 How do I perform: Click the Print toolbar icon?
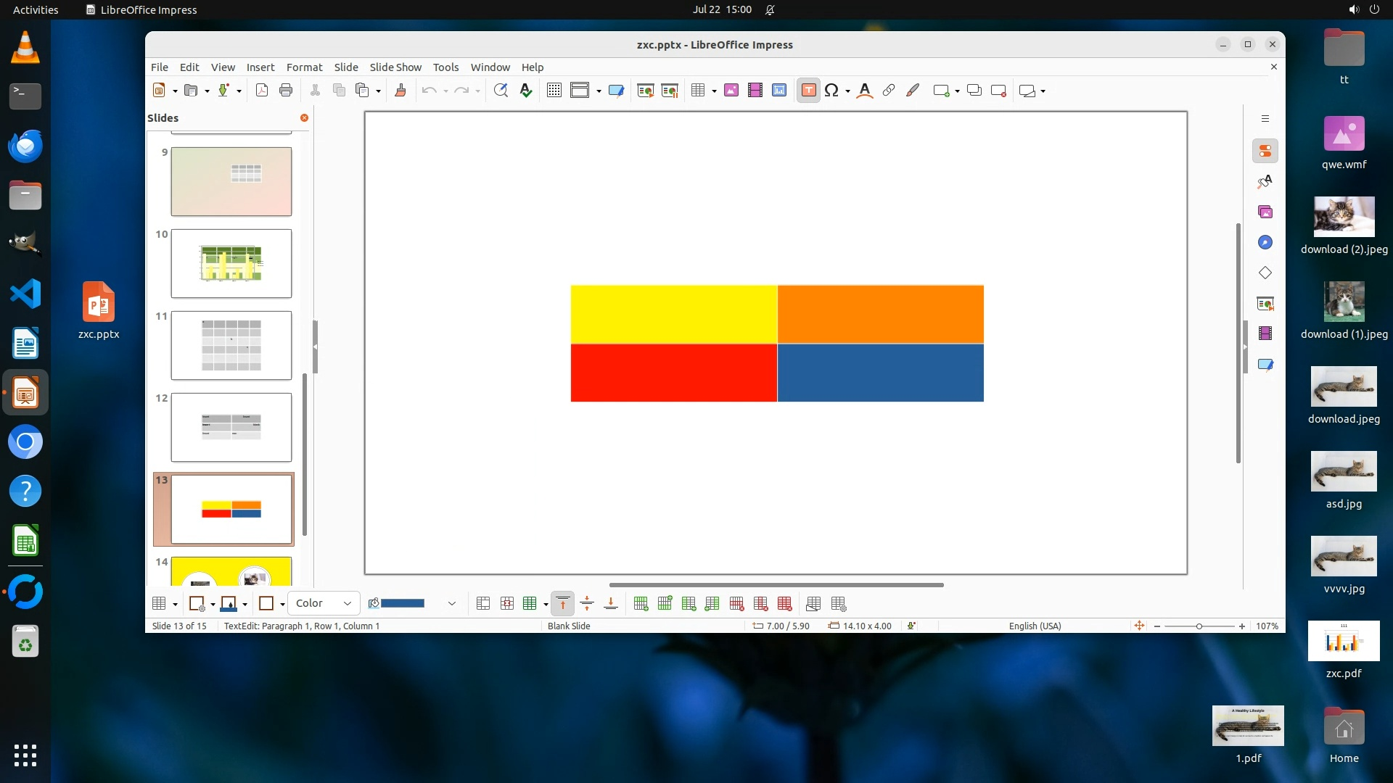coord(286,91)
